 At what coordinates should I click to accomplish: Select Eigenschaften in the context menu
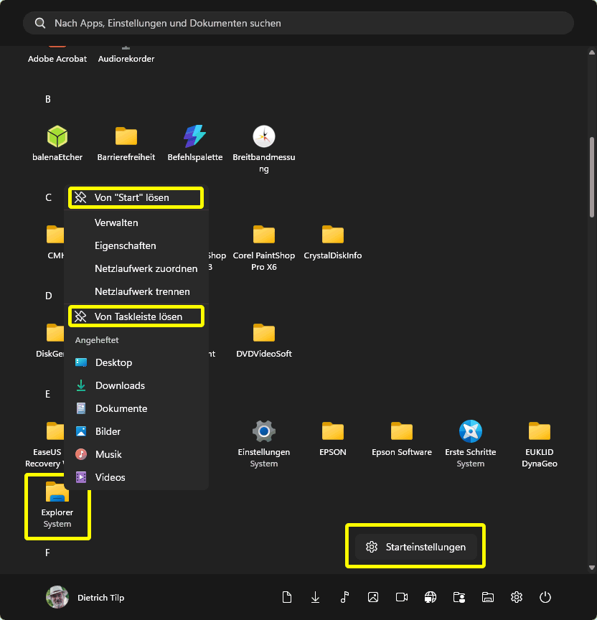coord(125,245)
